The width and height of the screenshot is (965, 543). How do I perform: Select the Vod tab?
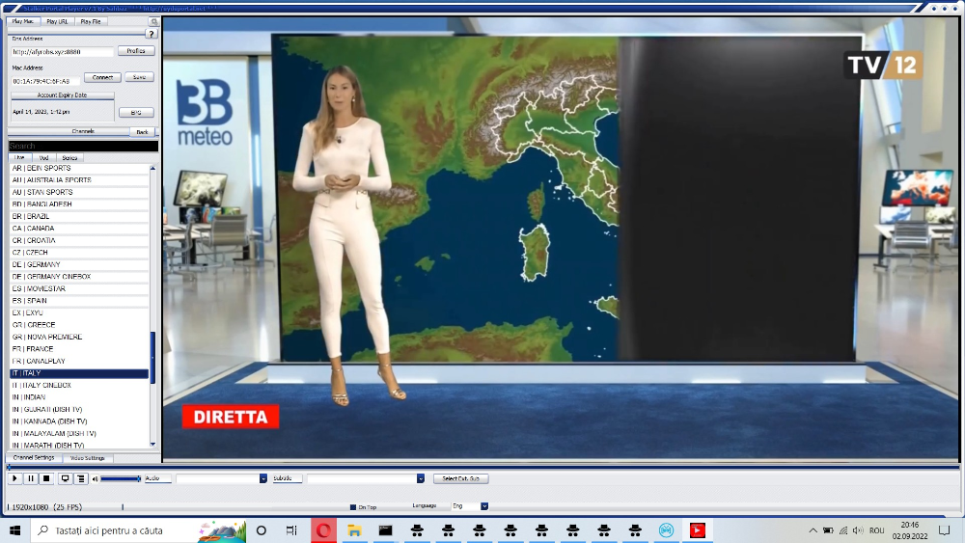pyautogui.click(x=43, y=158)
